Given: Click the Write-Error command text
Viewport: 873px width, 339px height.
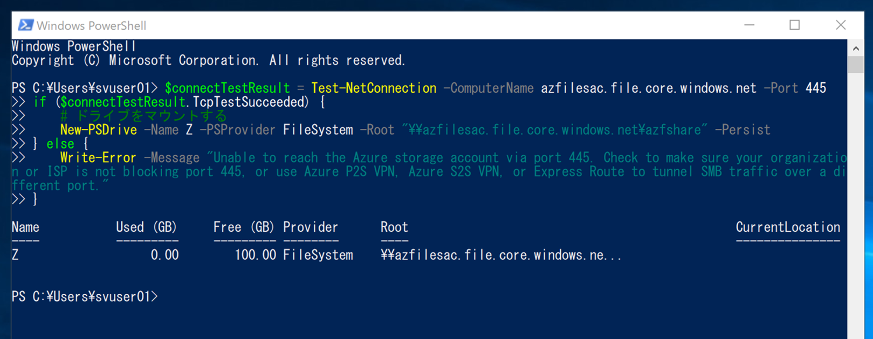Looking at the screenshot, I should click(x=98, y=158).
